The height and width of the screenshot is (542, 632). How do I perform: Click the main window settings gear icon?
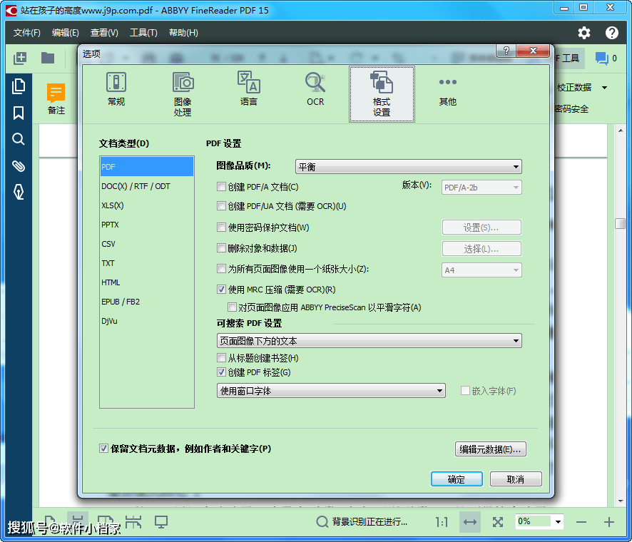click(584, 33)
